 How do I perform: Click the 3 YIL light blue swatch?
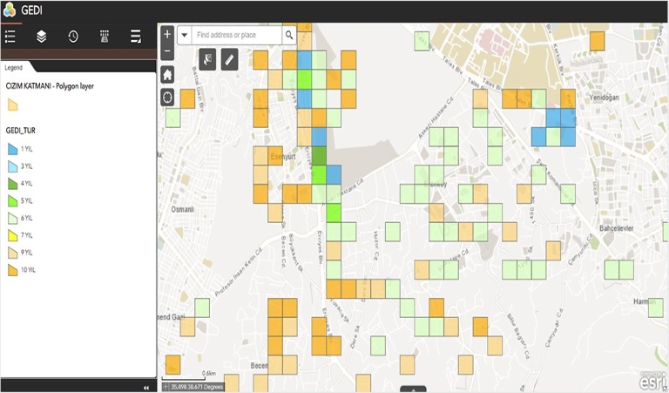(x=13, y=166)
